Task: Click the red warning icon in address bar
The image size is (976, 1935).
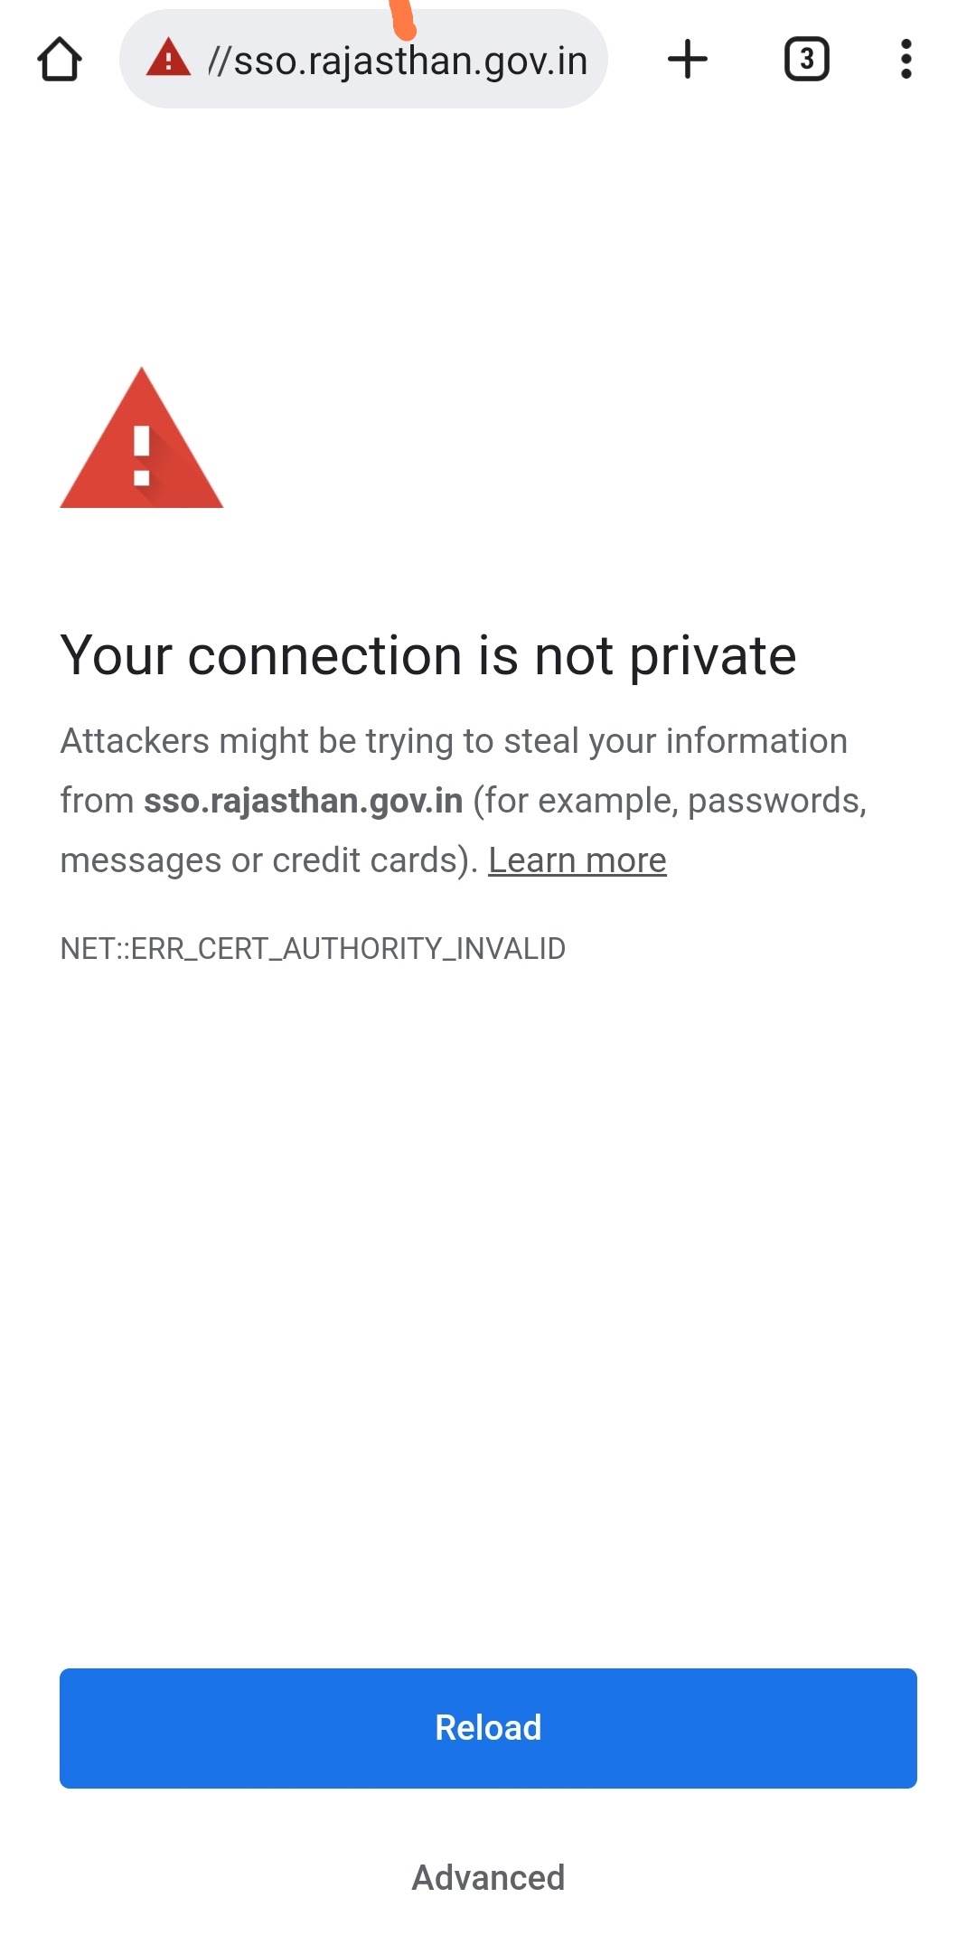Action: (168, 59)
